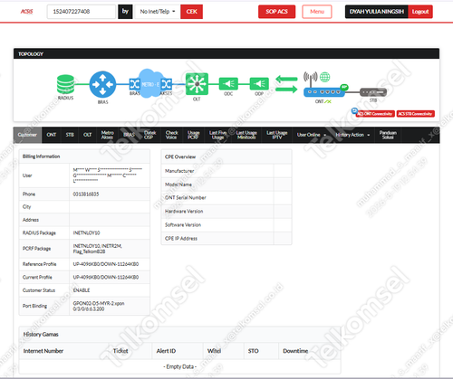Click the Logout button
Viewport: 453px width, 379px height.
pos(420,12)
